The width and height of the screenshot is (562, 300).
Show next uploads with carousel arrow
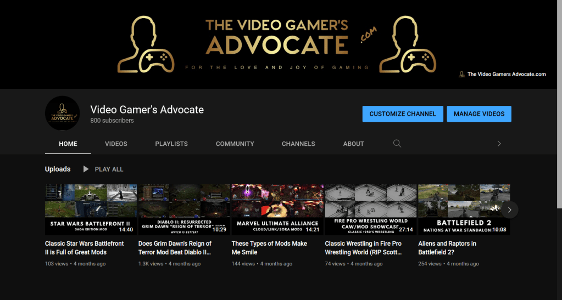[509, 210]
